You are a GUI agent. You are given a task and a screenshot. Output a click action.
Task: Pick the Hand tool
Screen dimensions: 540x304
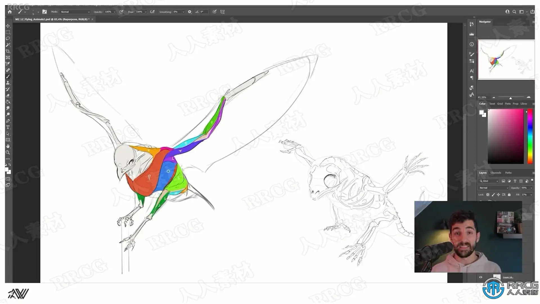[x=8, y=146]
